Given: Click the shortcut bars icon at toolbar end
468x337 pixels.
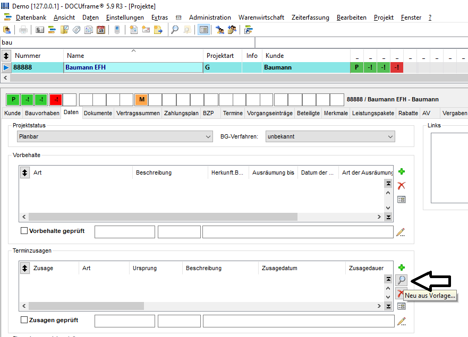Looking at the screenshot, I should click(248, 30).
